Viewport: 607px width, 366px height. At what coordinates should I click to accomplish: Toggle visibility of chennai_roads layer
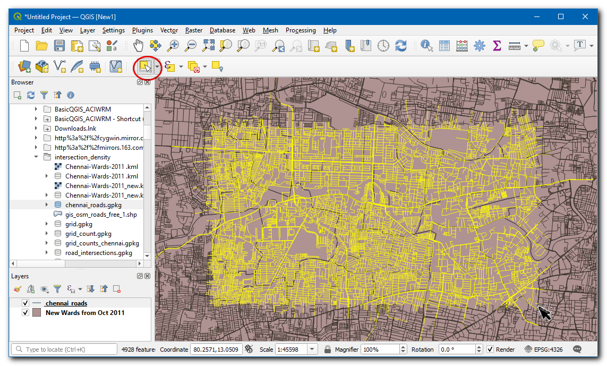pos(25,303)
